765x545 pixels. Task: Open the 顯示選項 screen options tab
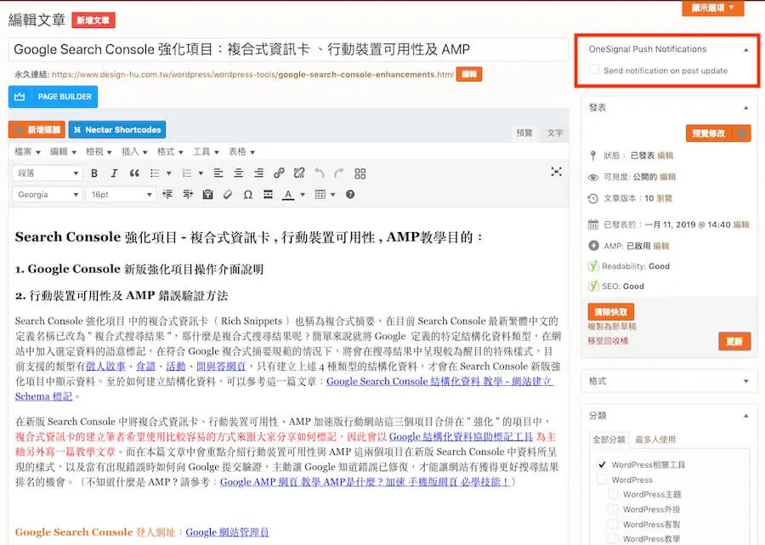[x=713, y=8]
